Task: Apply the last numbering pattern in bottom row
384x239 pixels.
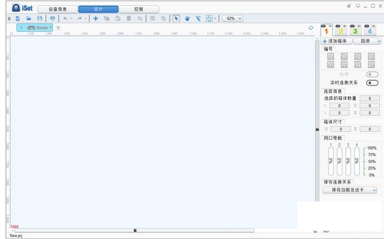Action: (x=371, y=64)
